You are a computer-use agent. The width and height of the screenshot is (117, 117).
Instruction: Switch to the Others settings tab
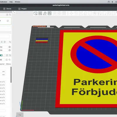click(x=8, y=64)
